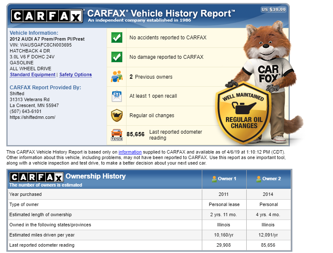Click the Shifted dealer name
The image size is (333, 253).
tap(17, 93)
